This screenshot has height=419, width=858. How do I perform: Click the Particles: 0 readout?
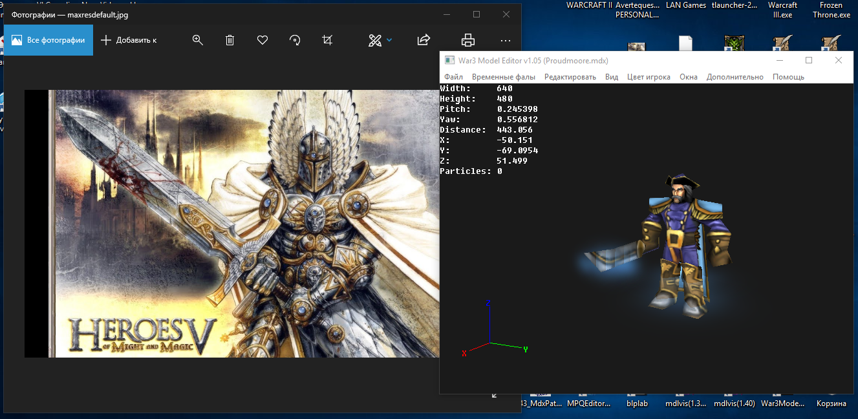[x=471, y=171]
